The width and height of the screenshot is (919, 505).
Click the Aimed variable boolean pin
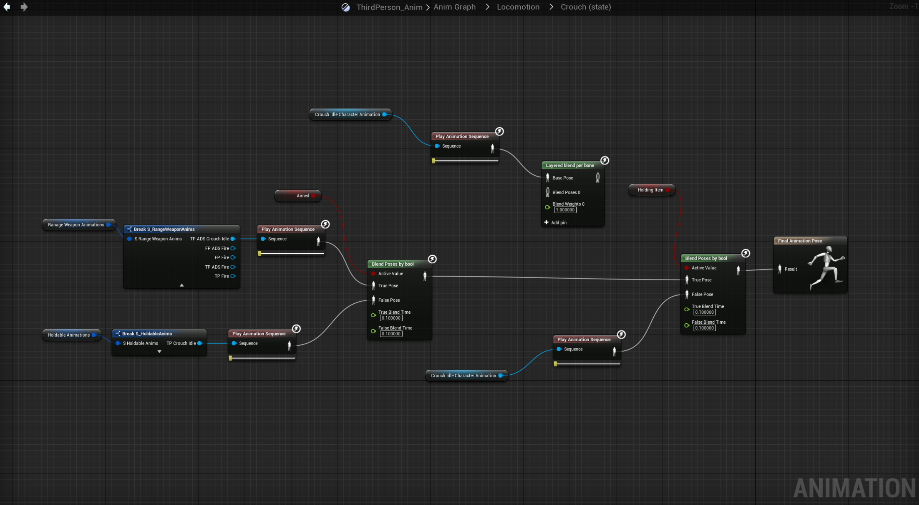coord(313,195)
